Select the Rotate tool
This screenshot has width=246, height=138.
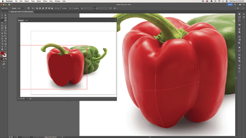[x=2, y=31]
